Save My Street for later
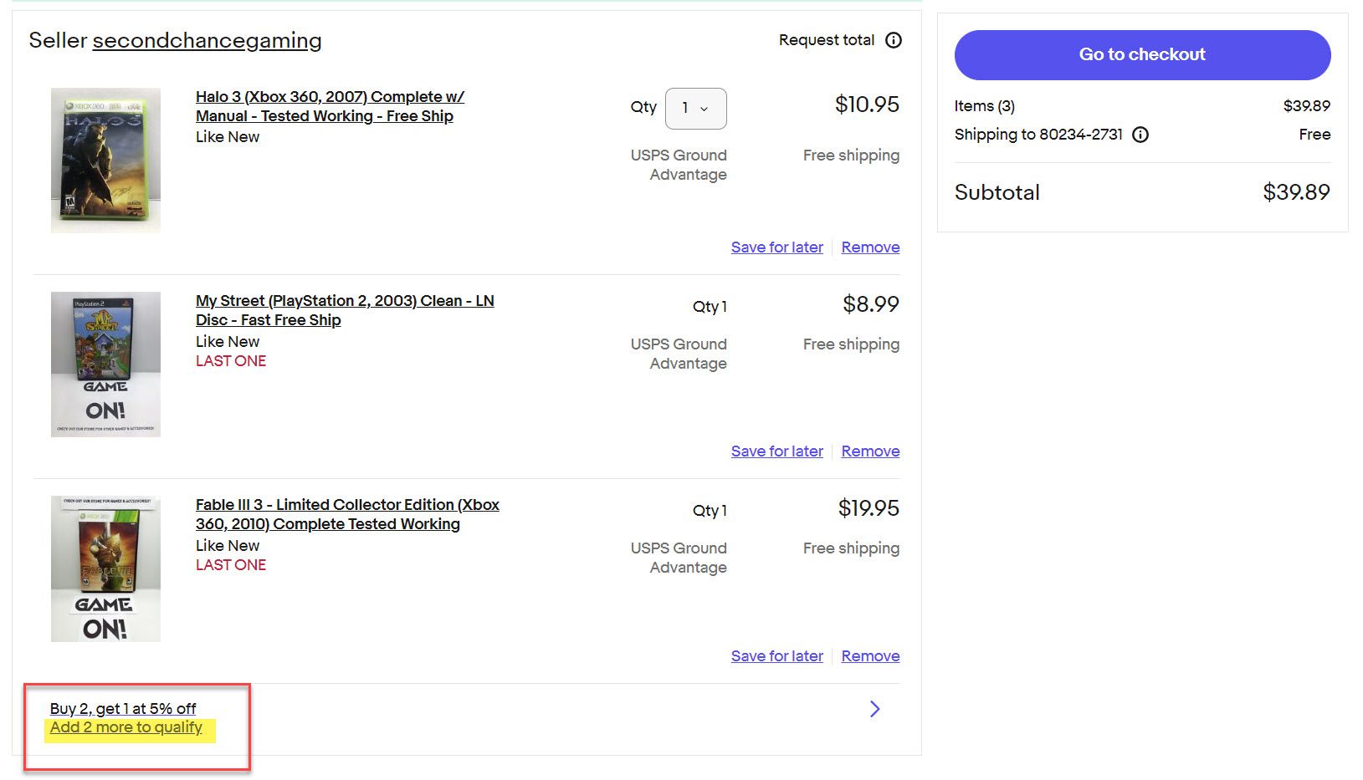 click(777, 451)
